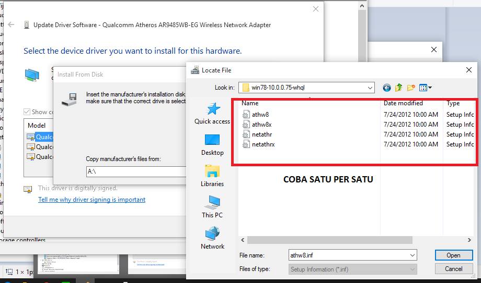This screenshot has height=283, width=481.
Task: Toggle the Show compatible hardware checkbox
Action: pyautogui.click(x=27, y=112)
